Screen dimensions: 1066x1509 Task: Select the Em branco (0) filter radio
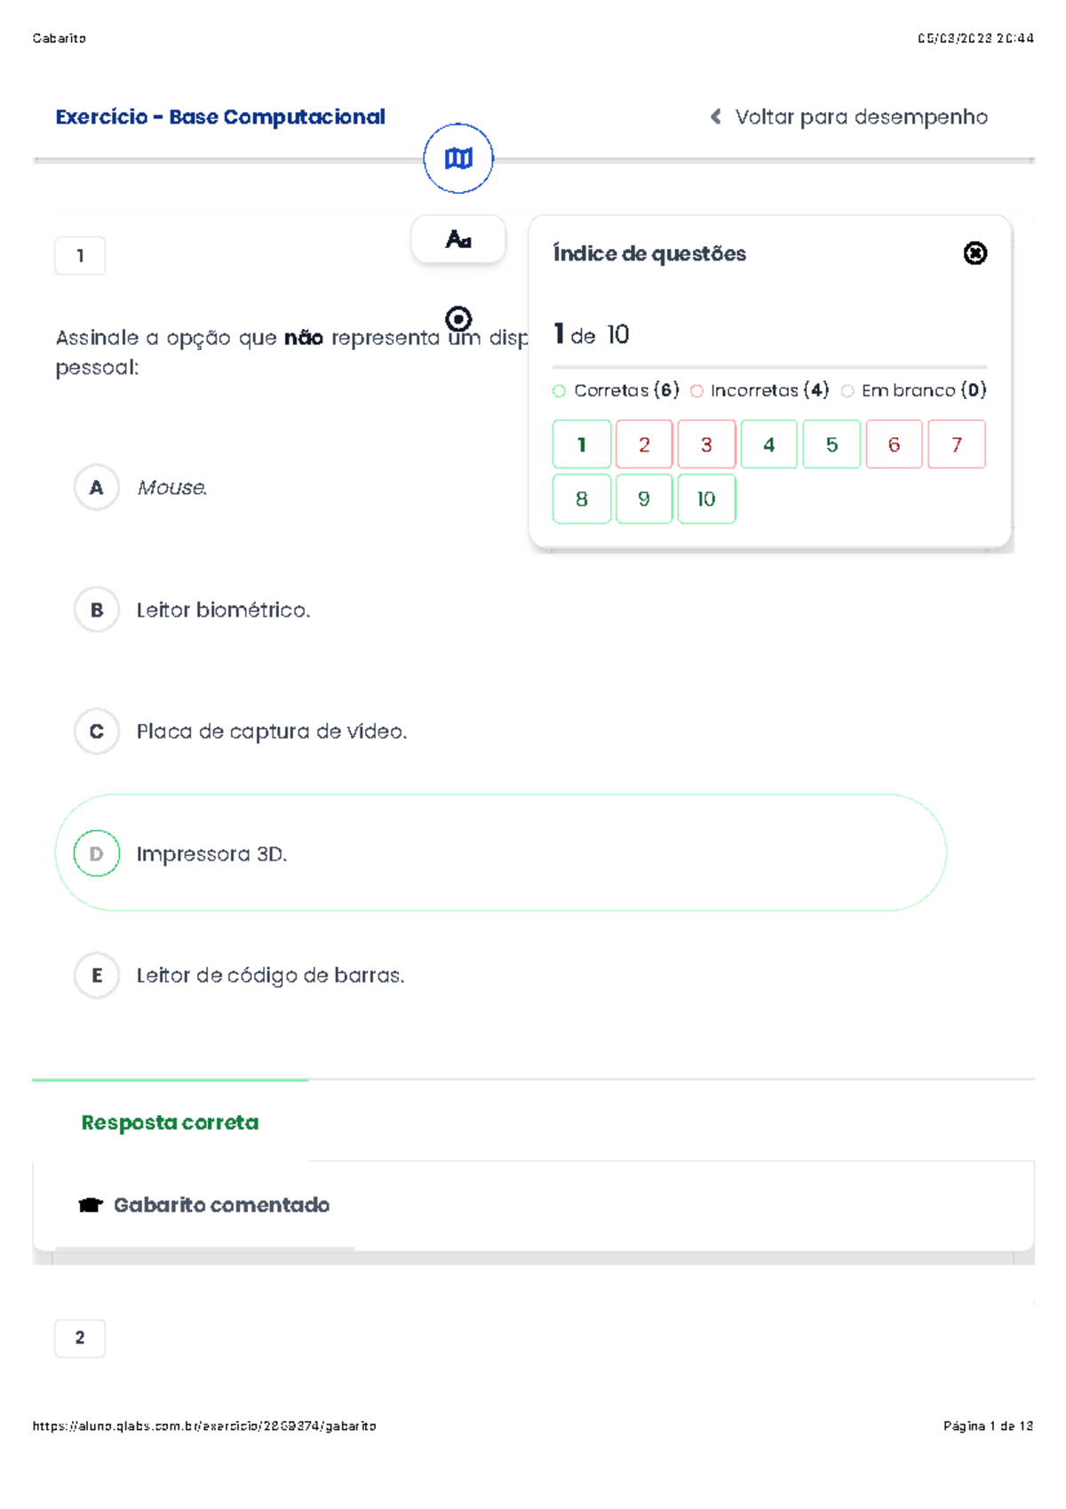click(847, 389)
